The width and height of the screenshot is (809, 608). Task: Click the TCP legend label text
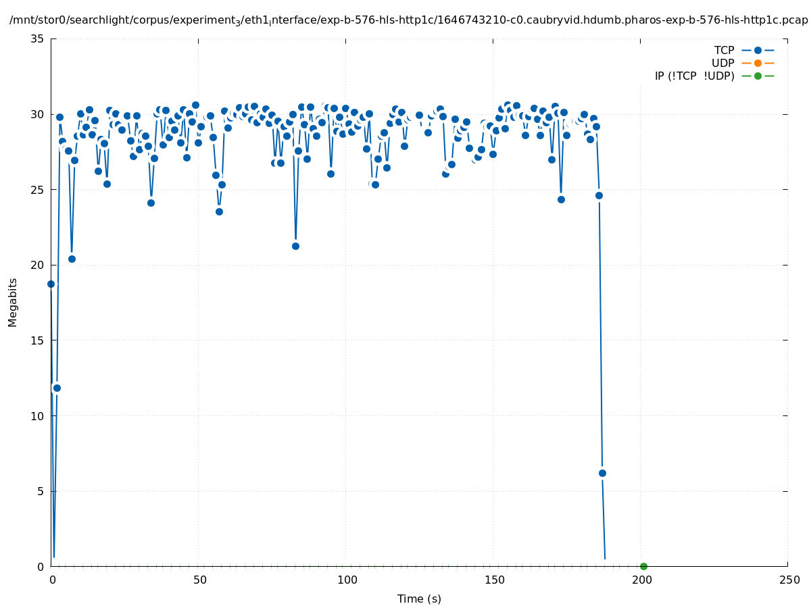click(724, 50)
